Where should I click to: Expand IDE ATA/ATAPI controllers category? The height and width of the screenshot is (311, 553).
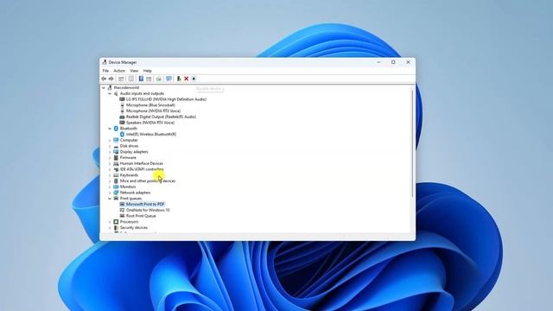110,169
